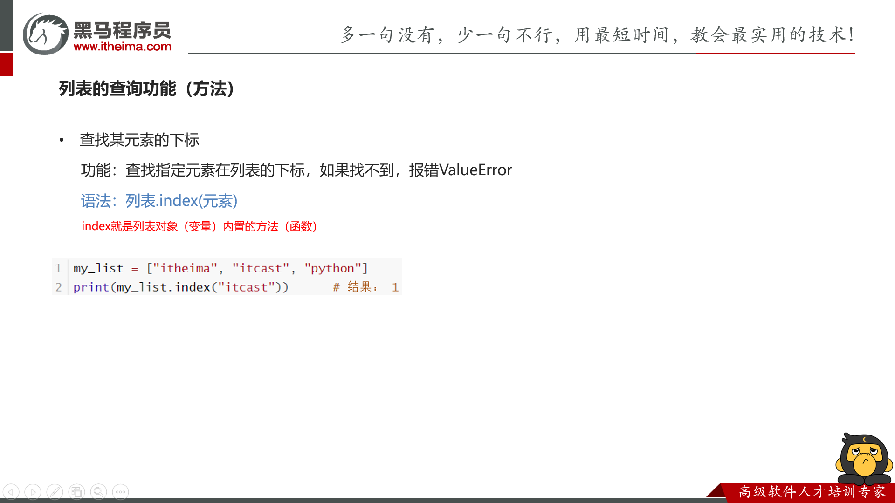Activate the zoom magnifier tool
The height and width of the screenshot is (503, 895).
[99, 492]
